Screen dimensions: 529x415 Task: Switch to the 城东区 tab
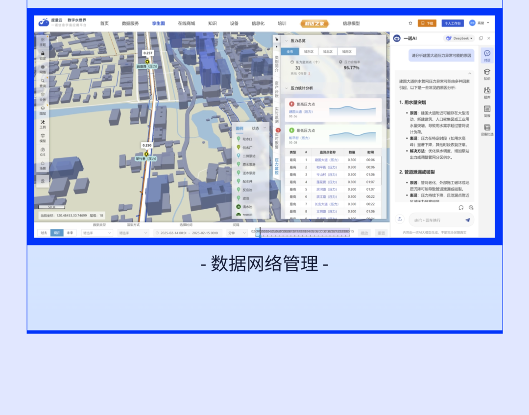(309, 51)
